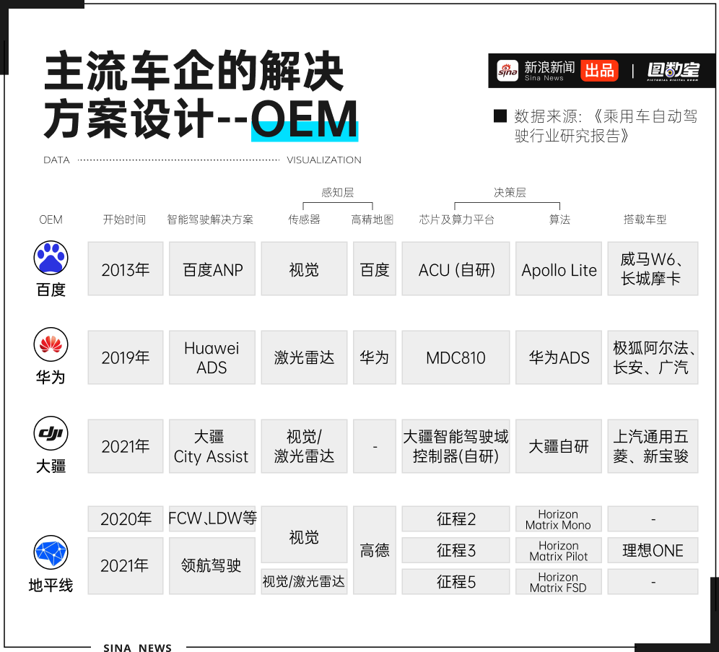
Task: Click the 传感器 column header
Action: [x=304, y=219]
